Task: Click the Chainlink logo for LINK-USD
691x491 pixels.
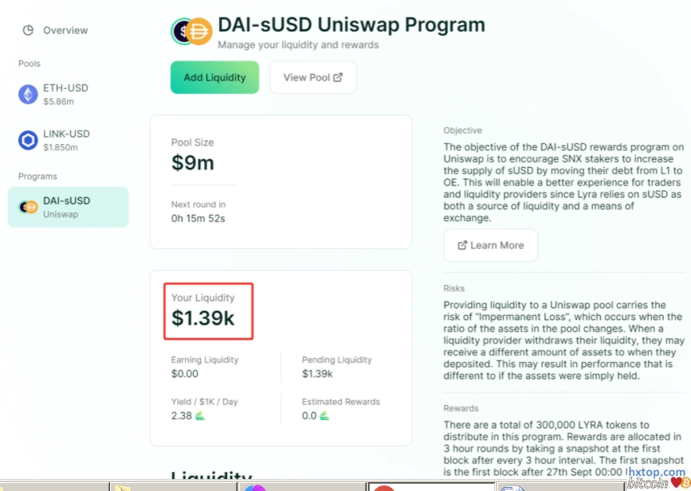Action: 28,141
